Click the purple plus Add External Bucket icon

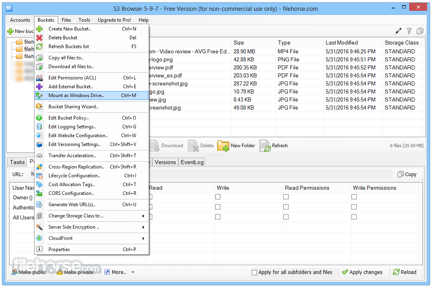tap(39, 87)
